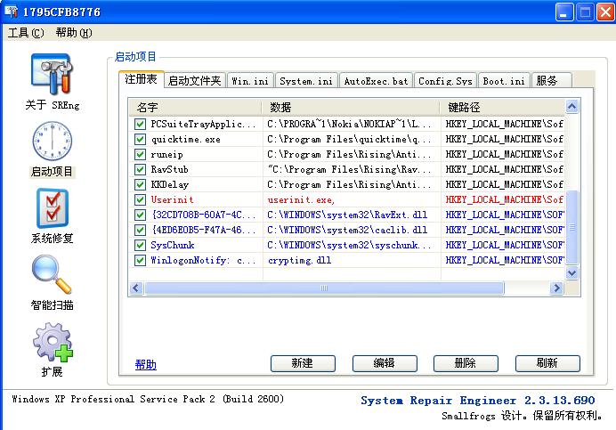This screenshot has height=430, width=616.
Task: Select the quicktime.exe name cell
Action: click(x=186, y=140)
